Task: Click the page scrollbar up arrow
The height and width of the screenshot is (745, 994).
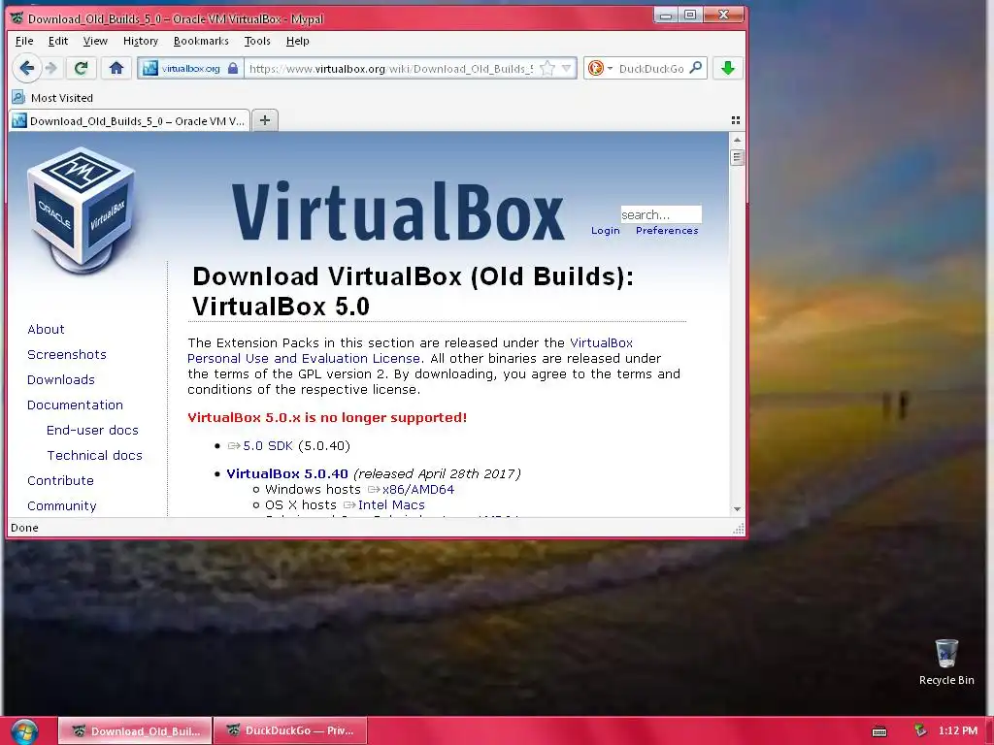Action: [737, 140]
